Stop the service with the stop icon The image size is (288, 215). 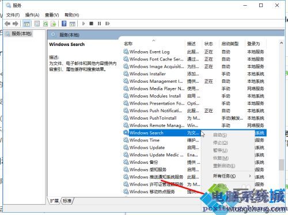(91, 24)
